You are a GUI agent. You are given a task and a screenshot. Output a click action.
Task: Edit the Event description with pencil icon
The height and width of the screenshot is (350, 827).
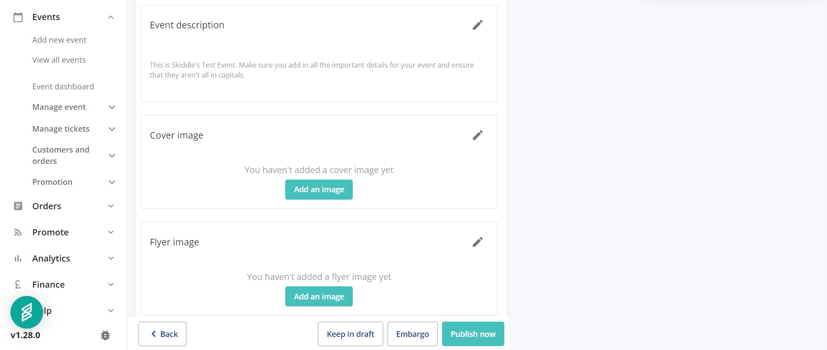pyautogui.click(x=477, y=25)
